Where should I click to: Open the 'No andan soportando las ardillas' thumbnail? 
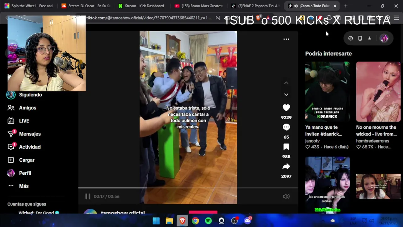(x=327, y=185)
